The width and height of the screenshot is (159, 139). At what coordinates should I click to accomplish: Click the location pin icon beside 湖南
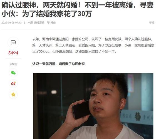[x=48, y=22]
